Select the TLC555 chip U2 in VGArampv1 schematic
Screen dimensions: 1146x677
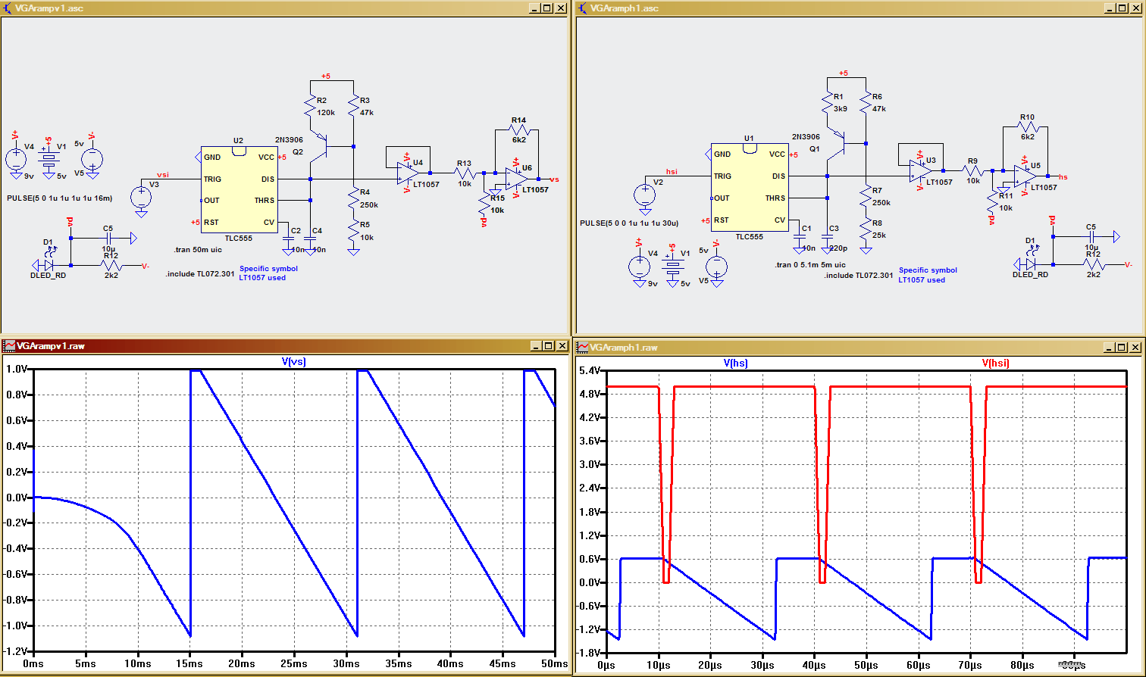coord(238,190)
